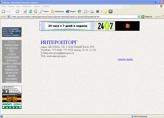Click the Mail envelope toolbar icon
Viewport: 164px width, 118px height.
tap(85, 11)
